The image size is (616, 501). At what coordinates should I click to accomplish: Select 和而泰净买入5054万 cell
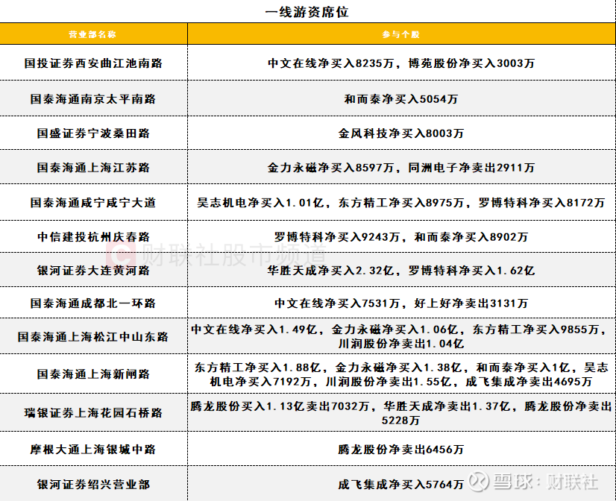click(401, 99)
